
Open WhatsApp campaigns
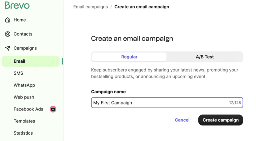[24, 85]
